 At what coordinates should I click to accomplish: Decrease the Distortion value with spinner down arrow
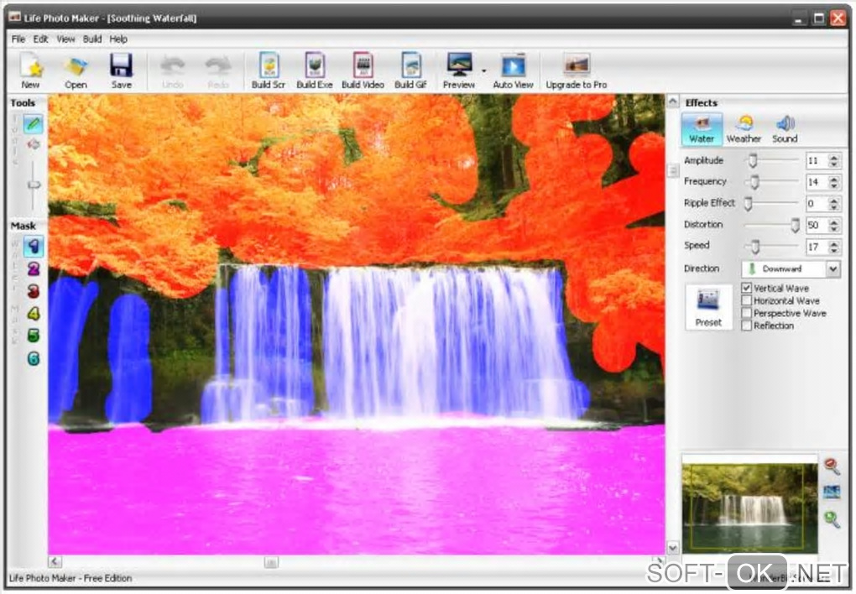coord(833,229)
